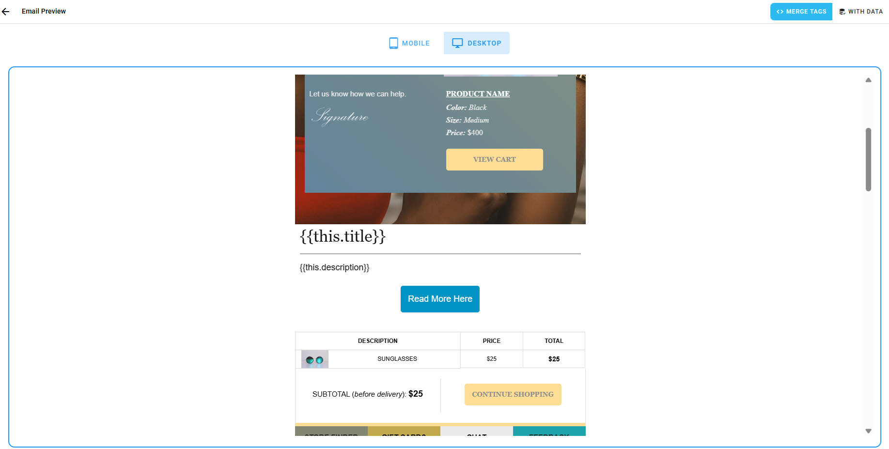Click the DESCRIPTION column header
Screen dimensions: 889x449
coord(378,341)
